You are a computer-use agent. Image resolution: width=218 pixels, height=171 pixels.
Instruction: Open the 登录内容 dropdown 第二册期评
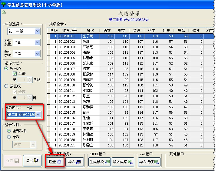[x=38, y=115]
